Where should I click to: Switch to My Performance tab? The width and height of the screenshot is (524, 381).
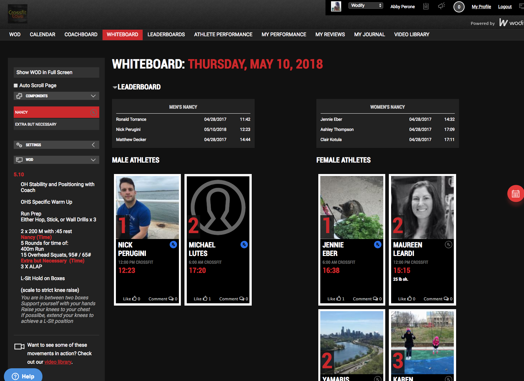point(284,35)
